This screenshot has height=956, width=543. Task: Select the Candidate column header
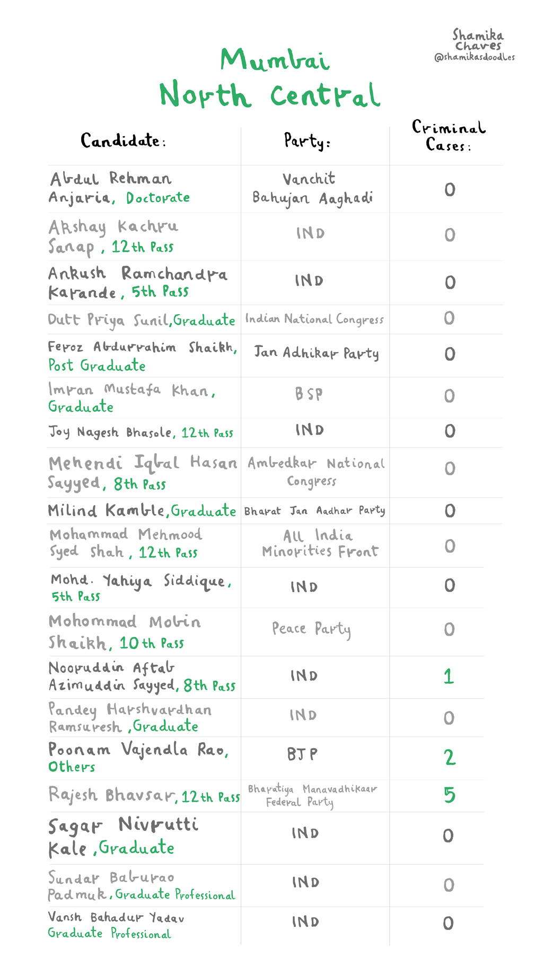tap(123, 141)
